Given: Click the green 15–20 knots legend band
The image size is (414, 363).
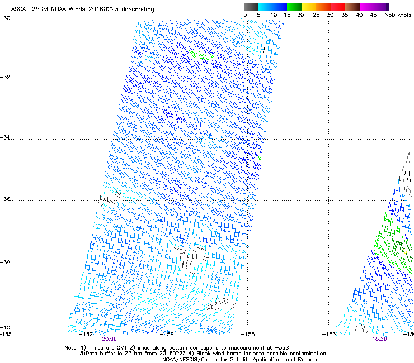Looking at the screenshot, I should [294, 7].
